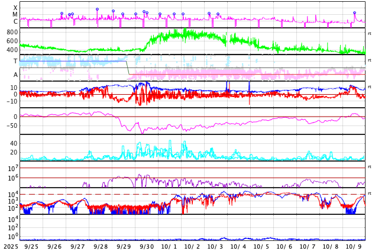Click the 800 axis tick label
375x251 pixels.
(12, 32)
